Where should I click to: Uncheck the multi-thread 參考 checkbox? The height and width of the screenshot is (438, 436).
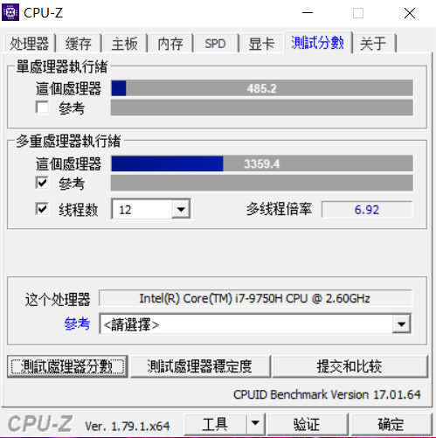pos(42,183)
